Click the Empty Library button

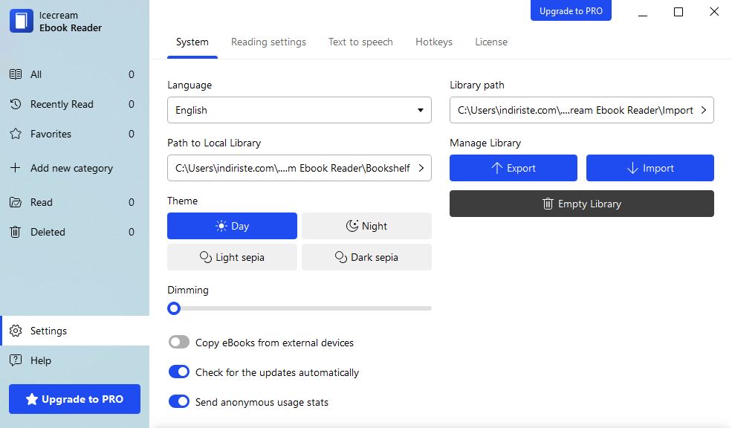click(x=582, y=204)
